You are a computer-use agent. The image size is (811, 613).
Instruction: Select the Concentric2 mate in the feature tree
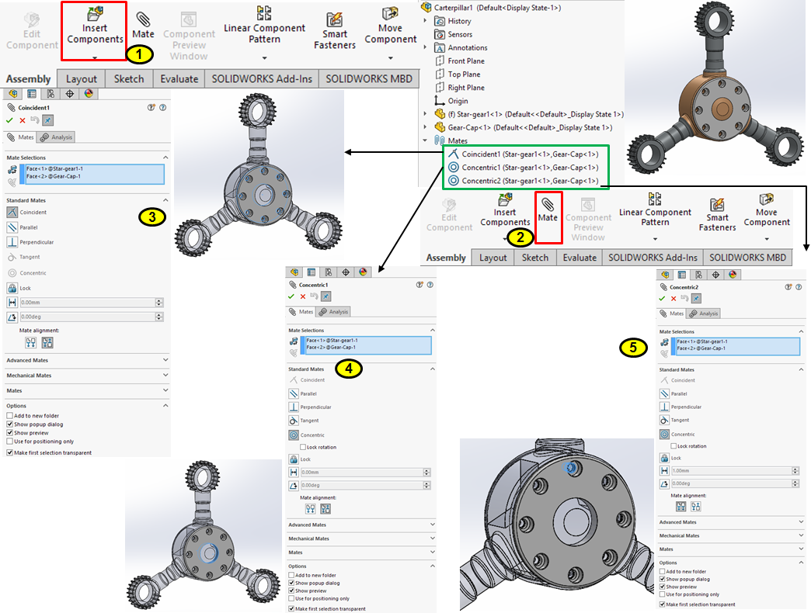coord(524,181)
